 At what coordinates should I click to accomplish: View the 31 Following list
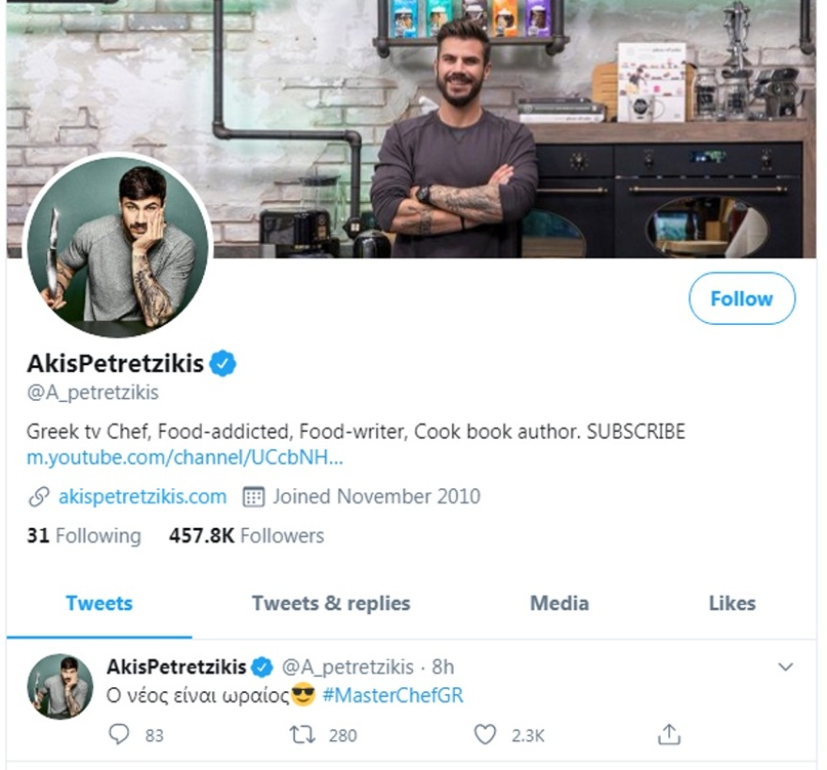pos(84,536)
